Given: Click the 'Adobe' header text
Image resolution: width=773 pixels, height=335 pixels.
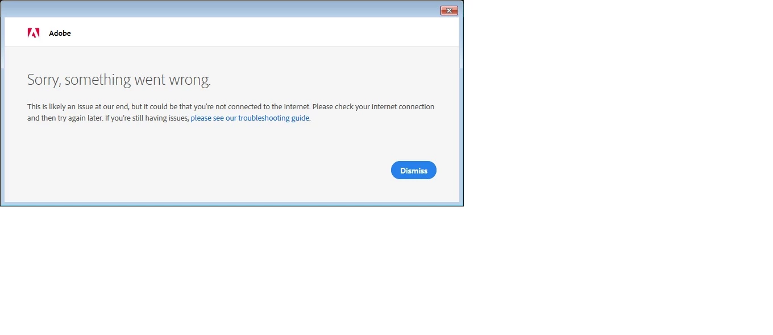Looking at the screenshot, I should (60, 34).
